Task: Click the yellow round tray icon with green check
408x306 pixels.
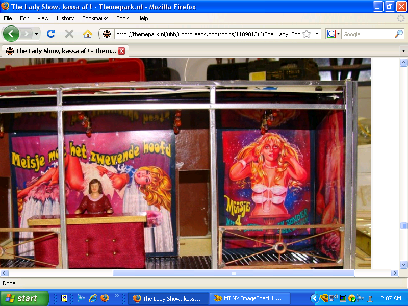Action: (x=352, y=298)
